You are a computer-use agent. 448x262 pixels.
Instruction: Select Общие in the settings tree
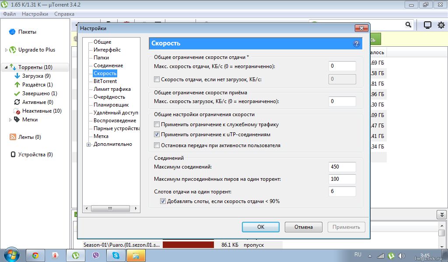tap(102, 42)
